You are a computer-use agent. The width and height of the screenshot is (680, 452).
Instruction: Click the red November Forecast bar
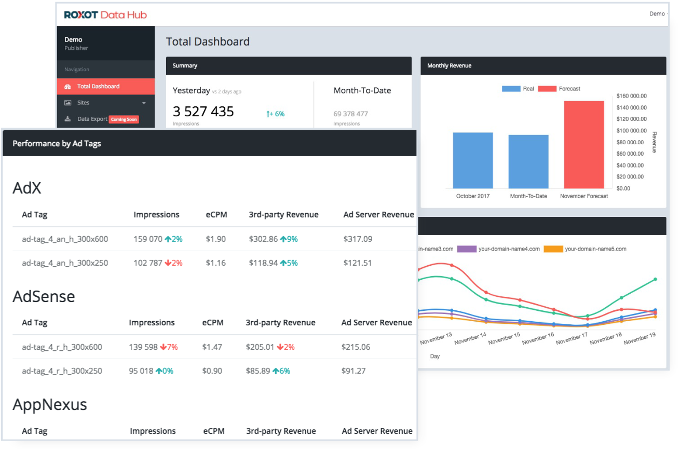pos(584,144)
